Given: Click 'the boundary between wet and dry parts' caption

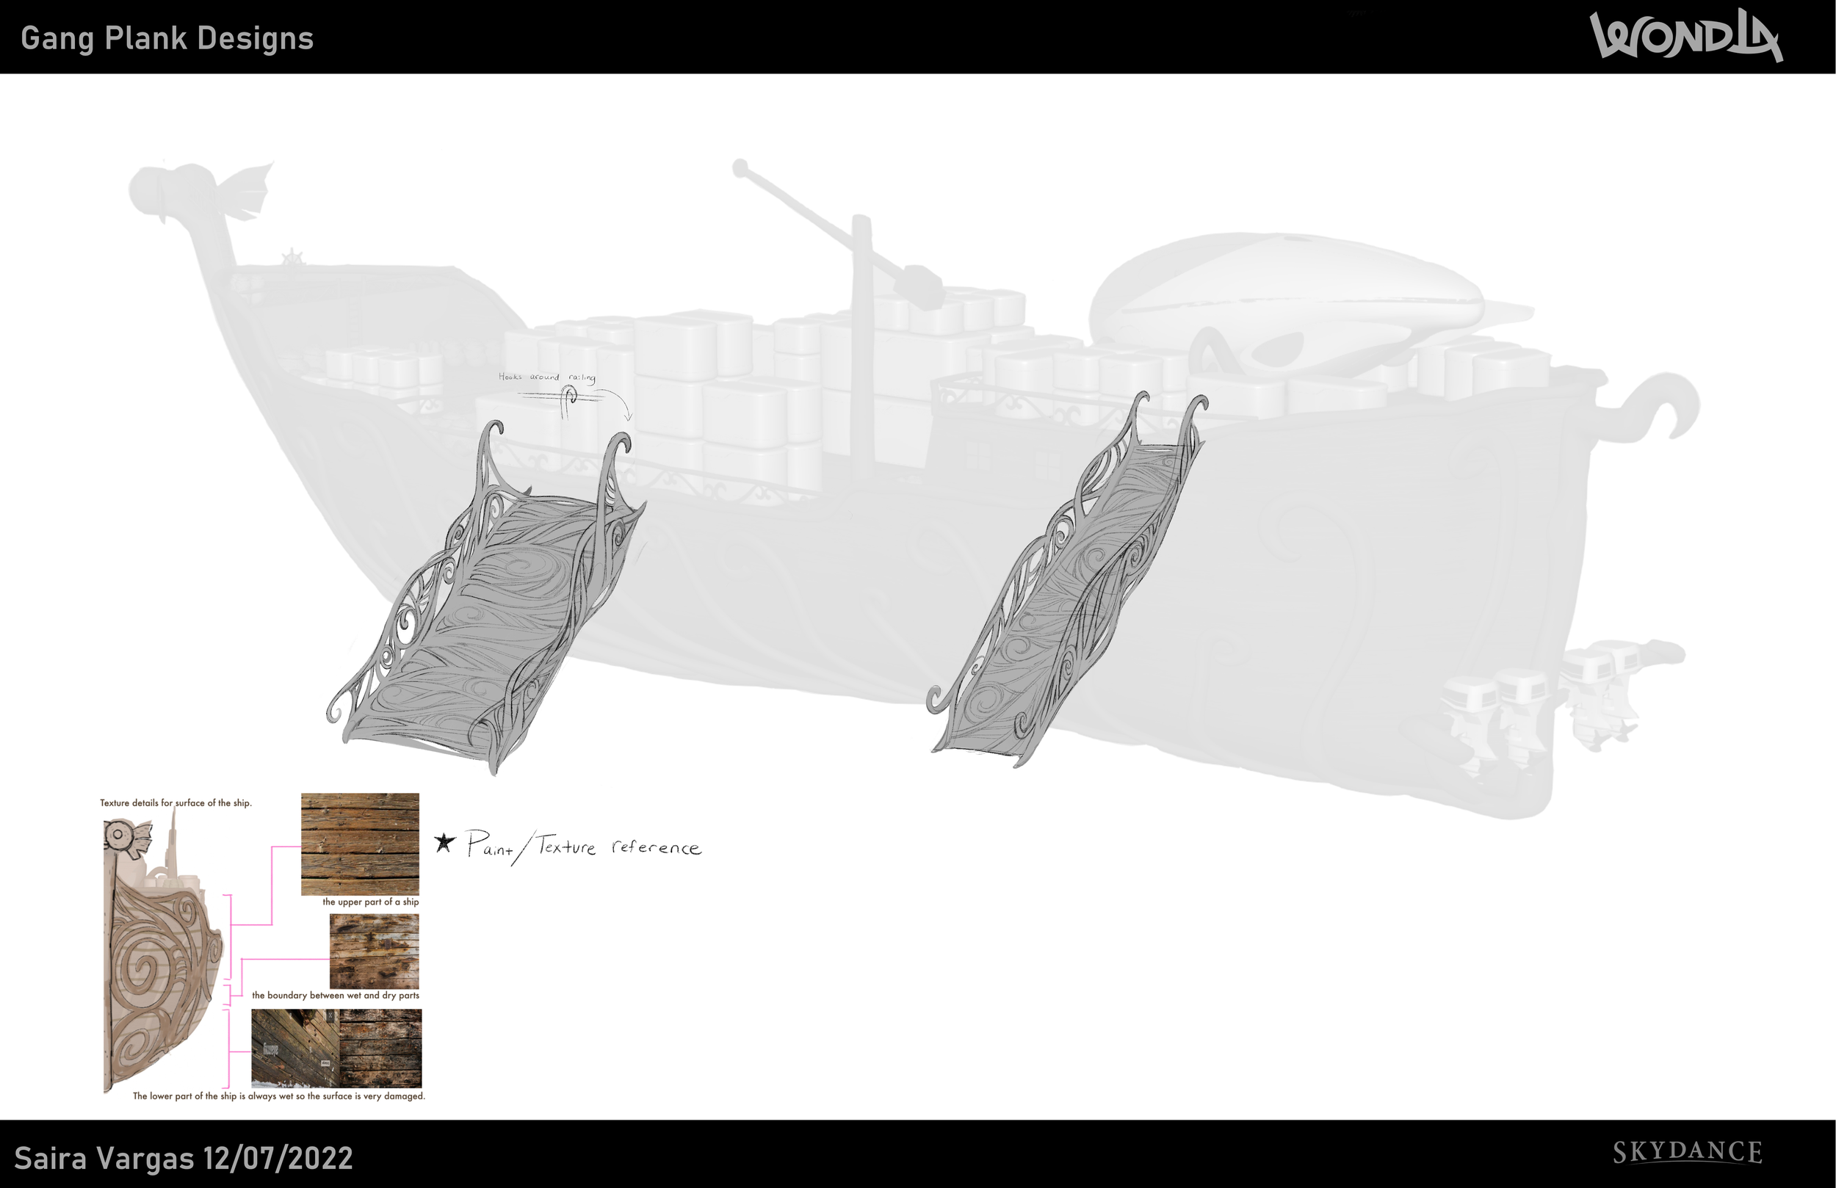Looking at the screenshot, I should (336, 995).
